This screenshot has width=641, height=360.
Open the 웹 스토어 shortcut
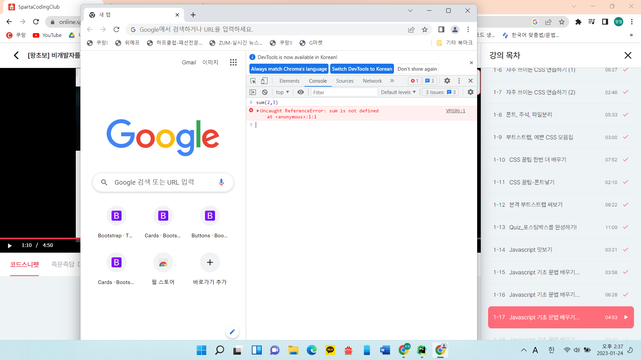(x=163, y=269)
